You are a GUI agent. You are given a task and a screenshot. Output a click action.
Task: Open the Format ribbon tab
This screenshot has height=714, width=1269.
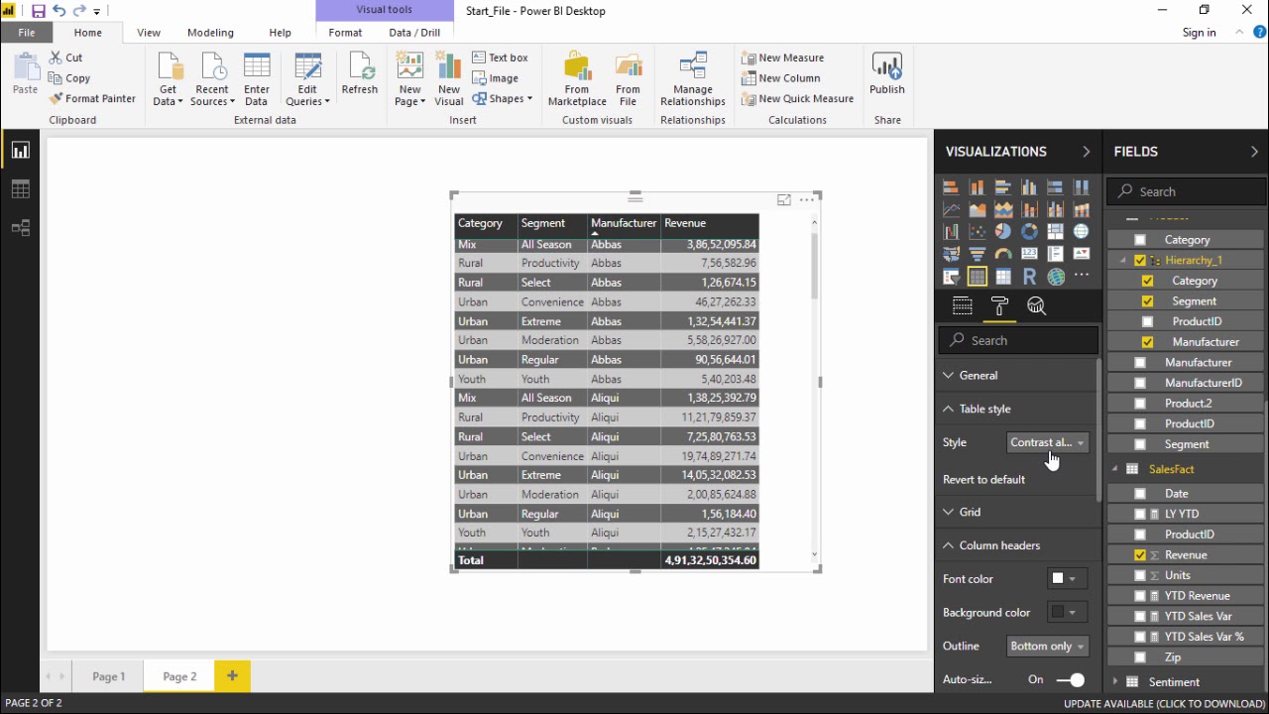(345, 33)
